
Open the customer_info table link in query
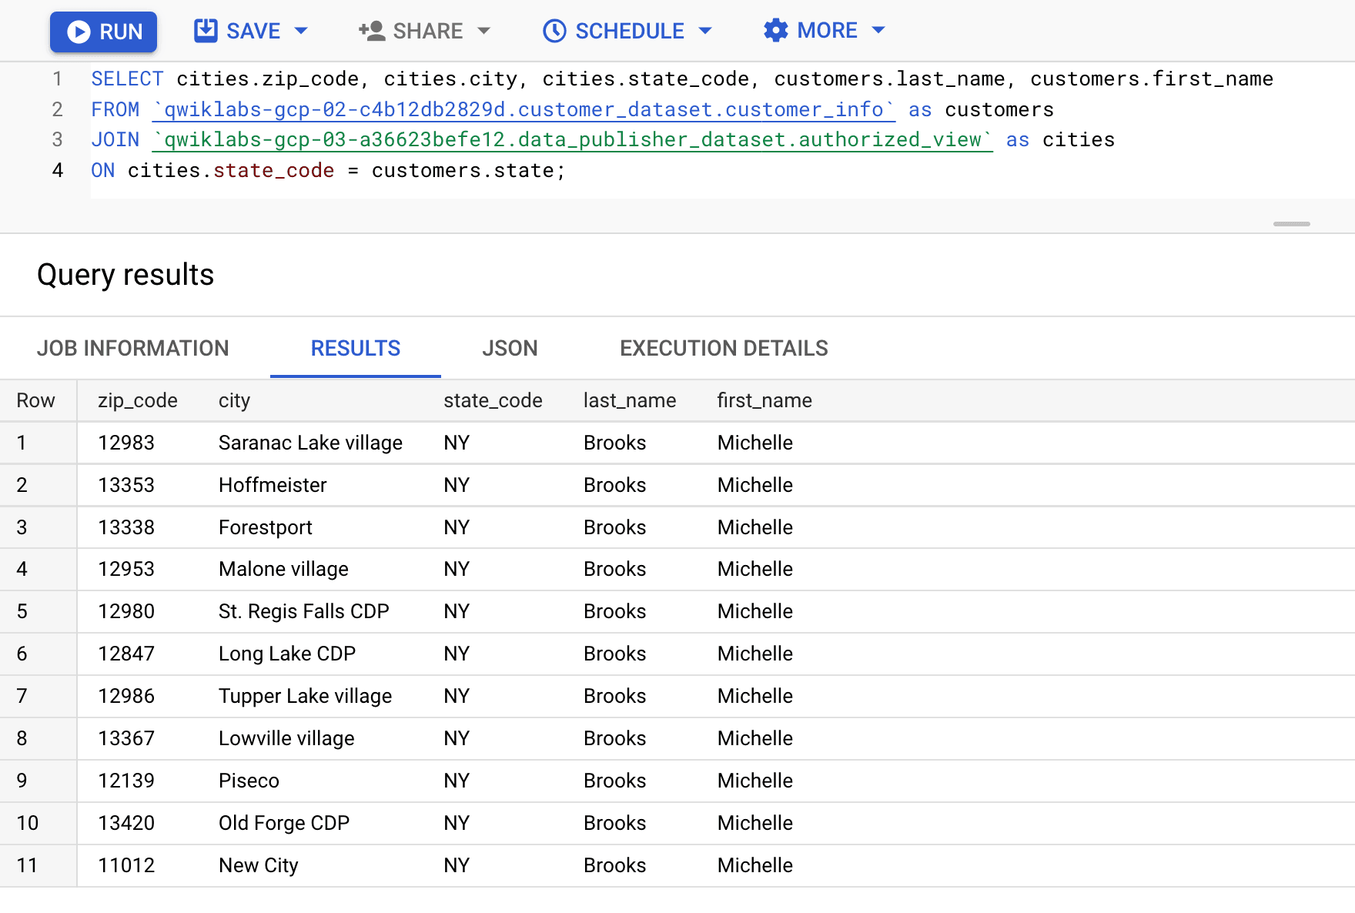524,109
